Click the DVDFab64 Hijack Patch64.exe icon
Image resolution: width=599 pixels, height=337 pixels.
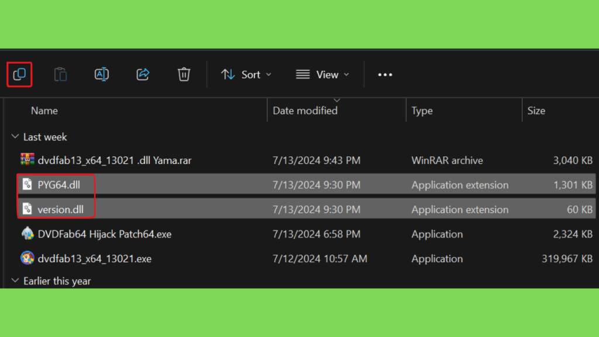click(27, 233)
